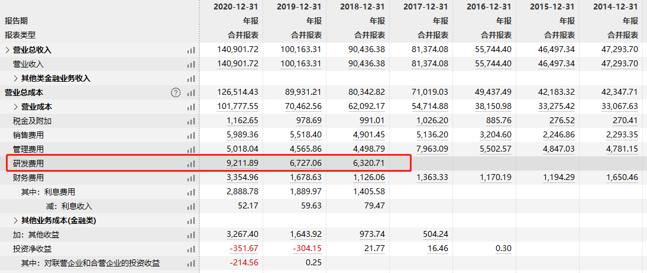
Task: Click the help question mark beside 营业总成本
Action: coord(176,92)
